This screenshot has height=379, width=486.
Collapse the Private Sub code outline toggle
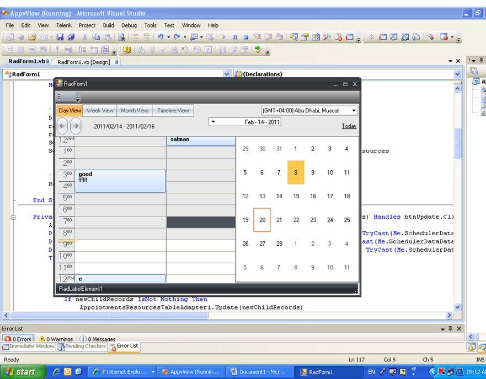coord(13,217)
